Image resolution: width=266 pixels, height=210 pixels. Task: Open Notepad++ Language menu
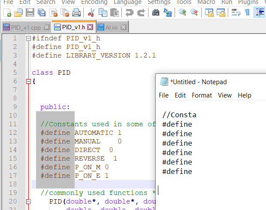coord(127,2)
